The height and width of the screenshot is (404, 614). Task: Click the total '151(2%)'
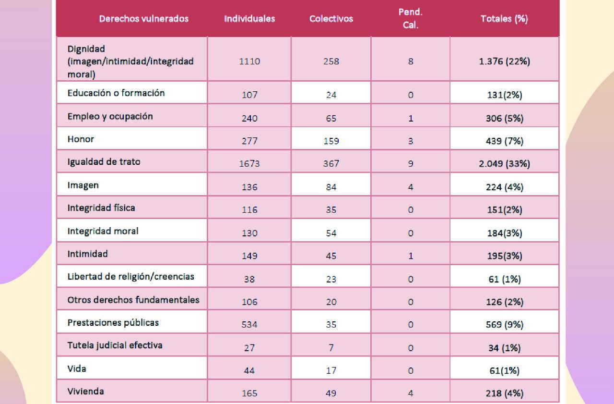point(504,210)
